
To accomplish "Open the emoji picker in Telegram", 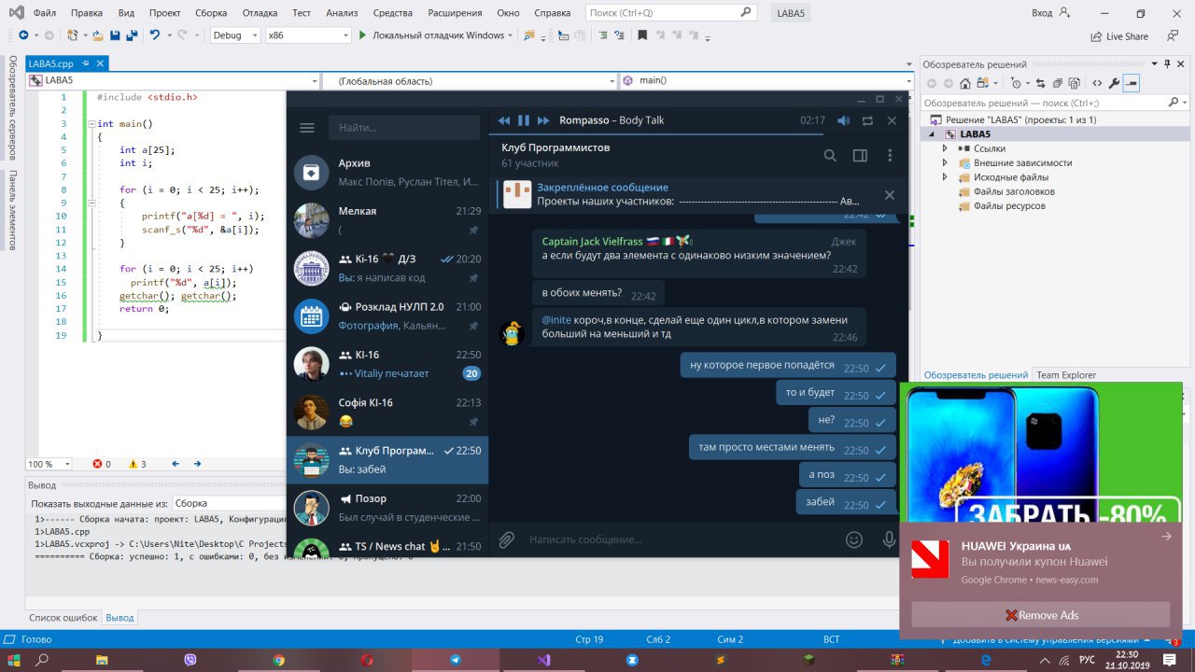I will 853,539.
